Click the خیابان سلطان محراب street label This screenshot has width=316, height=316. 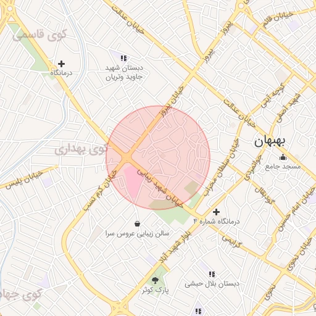[222, 167]
